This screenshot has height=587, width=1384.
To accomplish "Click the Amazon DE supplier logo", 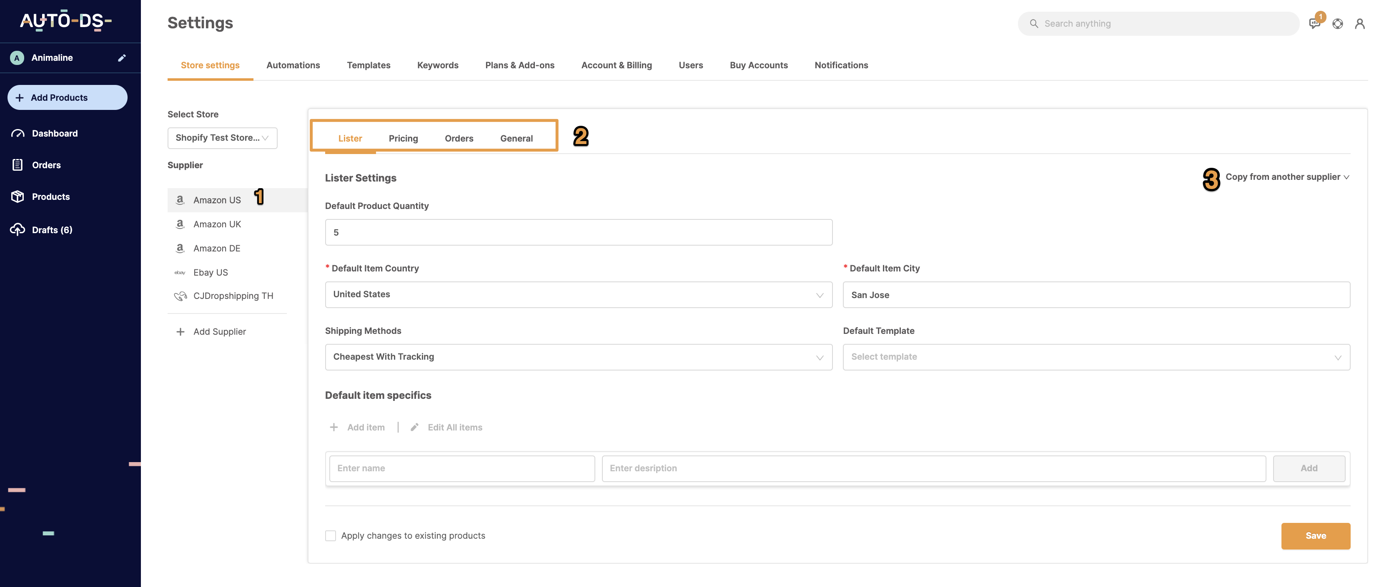I will pos(180,249).
